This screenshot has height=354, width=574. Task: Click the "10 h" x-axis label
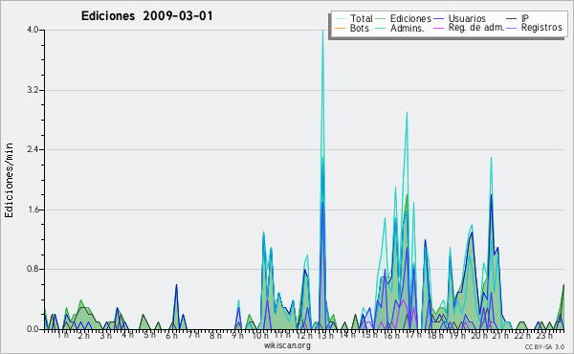click(260, 335)
